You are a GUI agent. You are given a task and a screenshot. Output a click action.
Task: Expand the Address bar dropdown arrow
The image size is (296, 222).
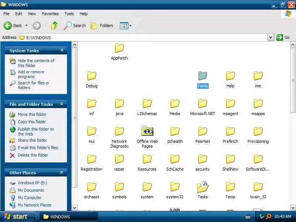270,37
